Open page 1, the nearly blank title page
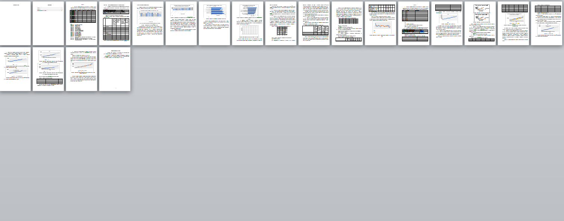The width and height of the screenshot is (564, 221). coord(15,23)
